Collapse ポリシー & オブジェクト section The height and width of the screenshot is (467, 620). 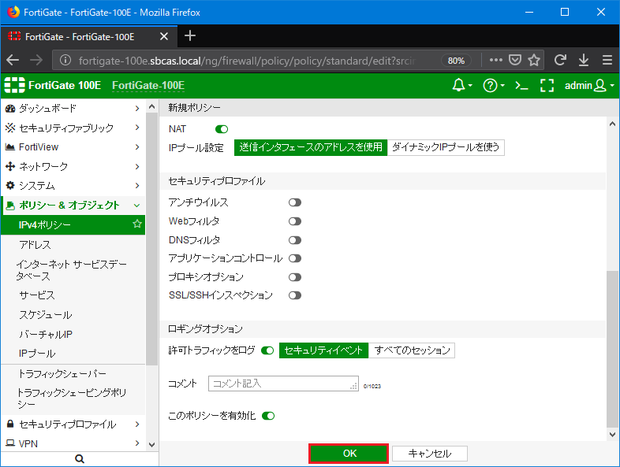pyautogui.click(x=136, y=206)
